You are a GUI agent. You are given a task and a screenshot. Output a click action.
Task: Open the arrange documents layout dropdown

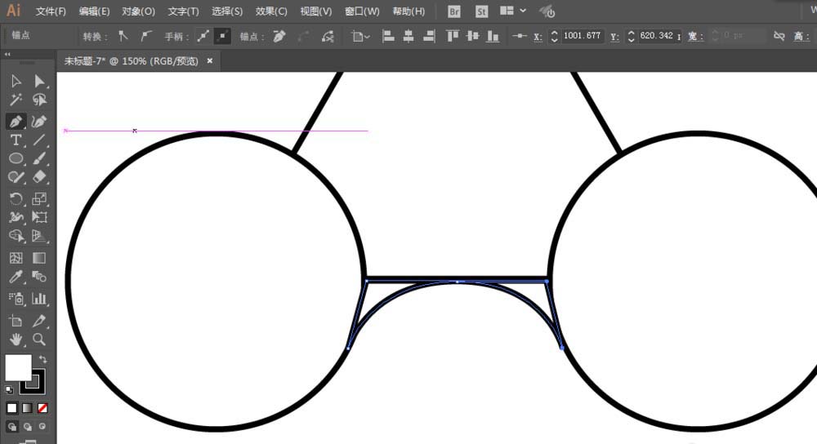(x=513, y=11)
